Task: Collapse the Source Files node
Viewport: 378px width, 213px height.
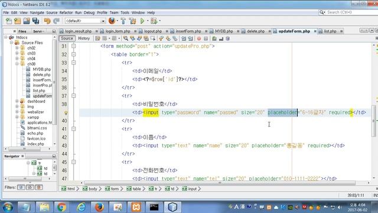Action: coord(11,43)
